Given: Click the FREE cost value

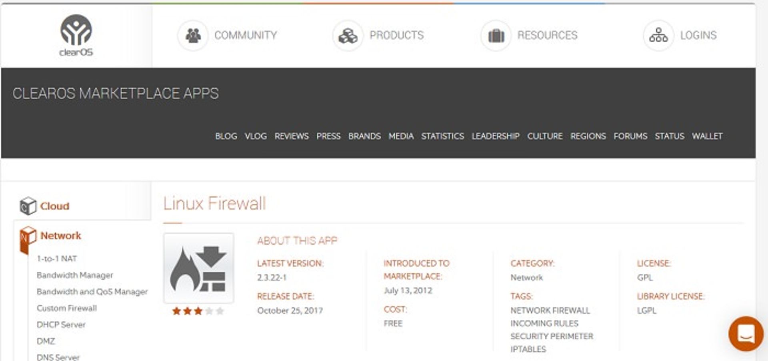Looking at the screenshot, I should [x=393, y=323].
